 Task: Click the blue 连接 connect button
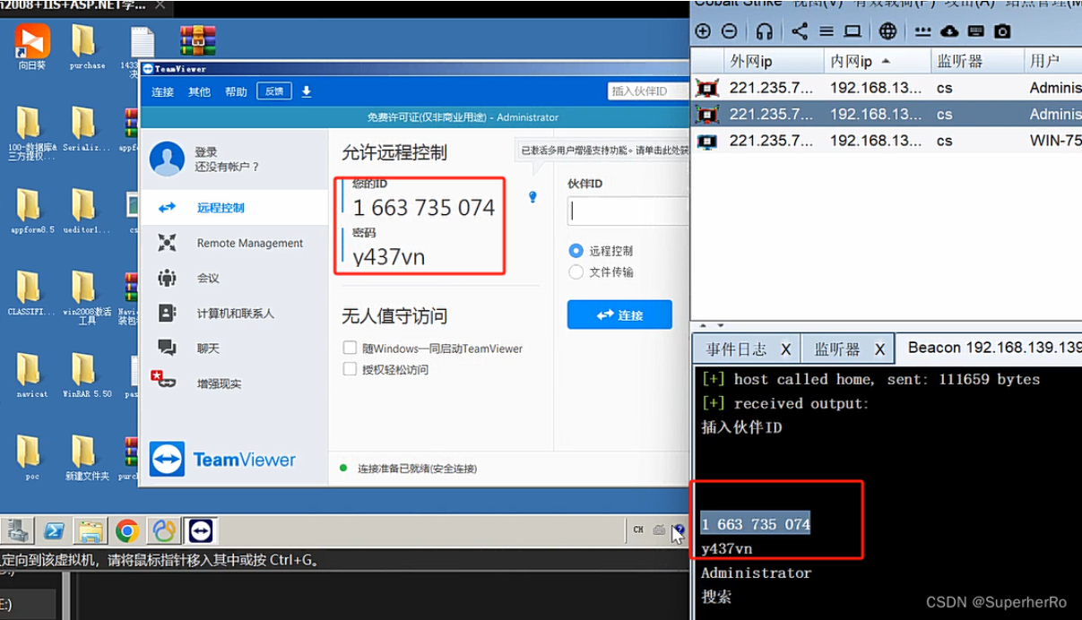[x=619, y=314]
